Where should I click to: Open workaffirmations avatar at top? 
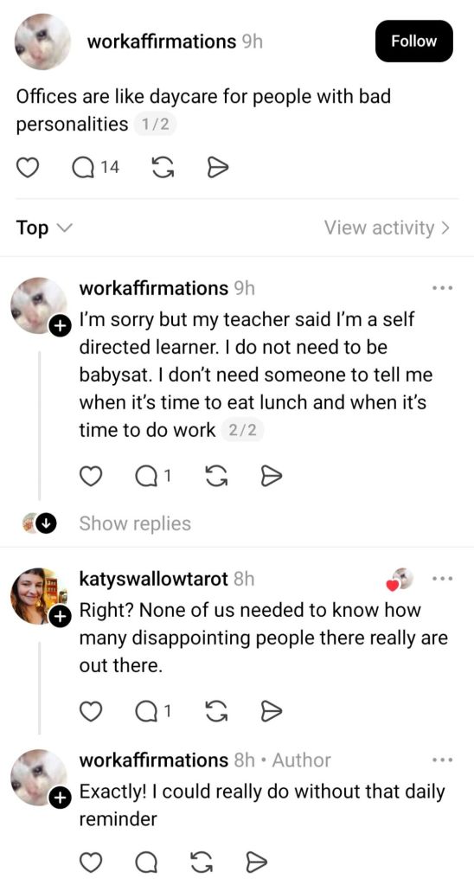(x=42, y=42)
